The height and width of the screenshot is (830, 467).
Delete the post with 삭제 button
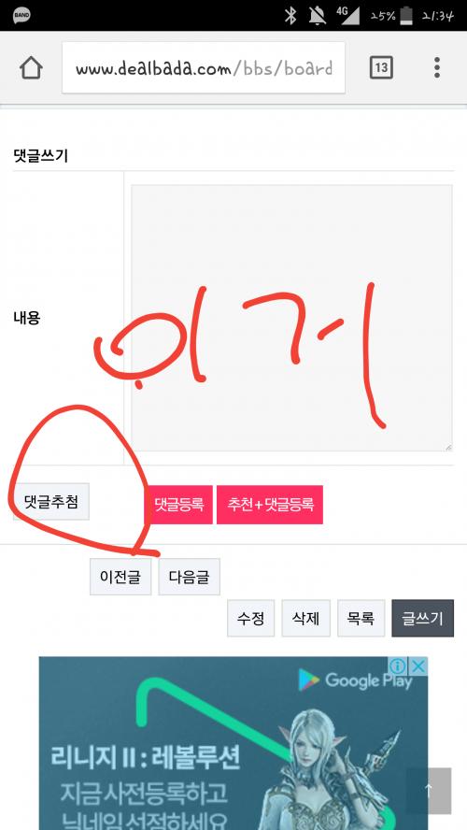[x=305, y=618]
